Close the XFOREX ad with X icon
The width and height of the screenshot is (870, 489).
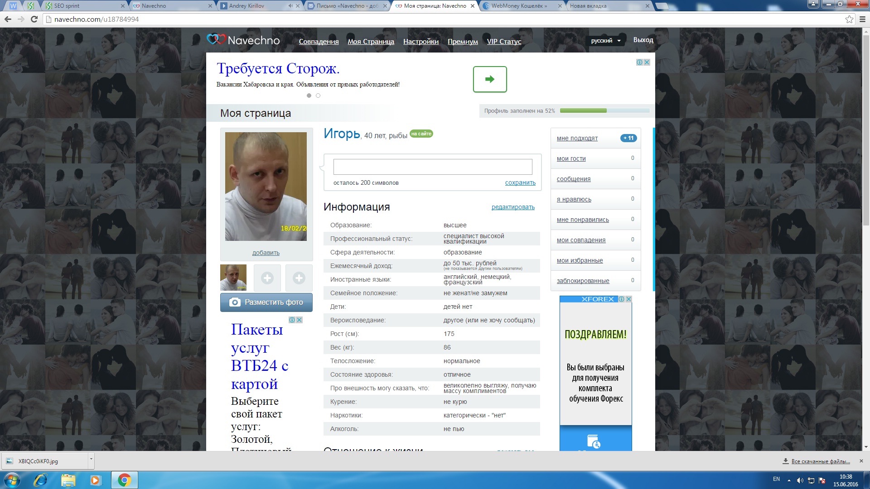pos(628,299)
